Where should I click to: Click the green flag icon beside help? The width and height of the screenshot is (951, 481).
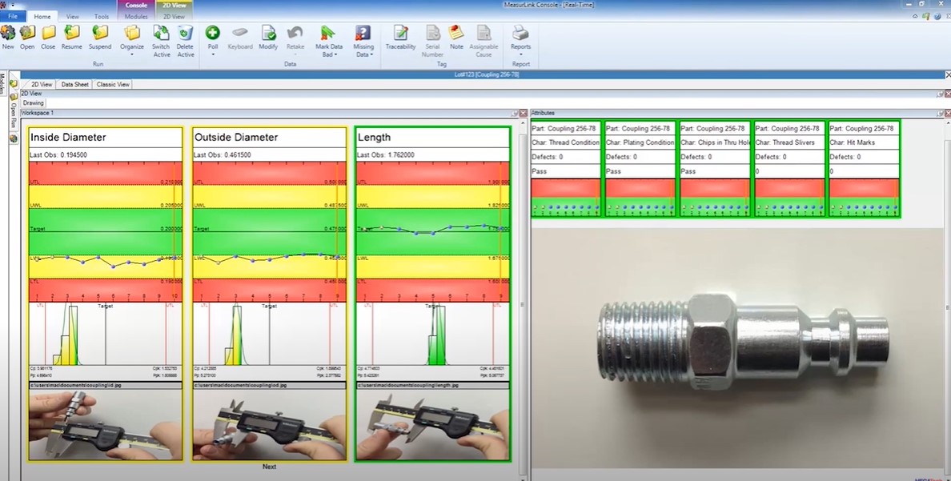[x=926, y=16]
